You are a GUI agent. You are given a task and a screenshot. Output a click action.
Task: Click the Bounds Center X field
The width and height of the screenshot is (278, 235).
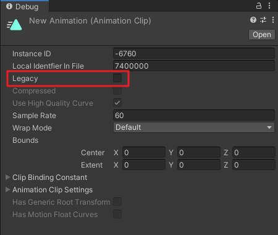pos(144,153)
